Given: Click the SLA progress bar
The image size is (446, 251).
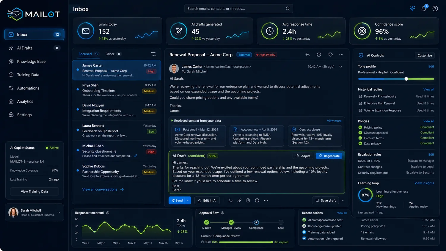Looking at the screenshot, I should [246, 242].
